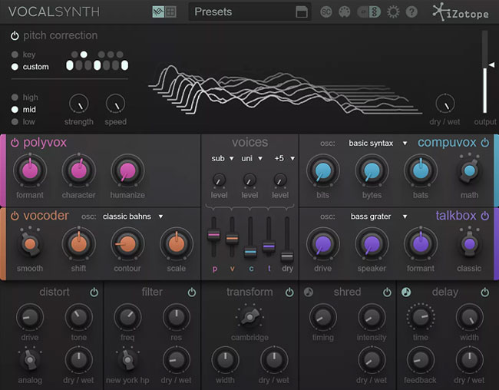Screen dimensions: 499x390
Task: Click the master dry / wet knob
Action: click(445, 104)
